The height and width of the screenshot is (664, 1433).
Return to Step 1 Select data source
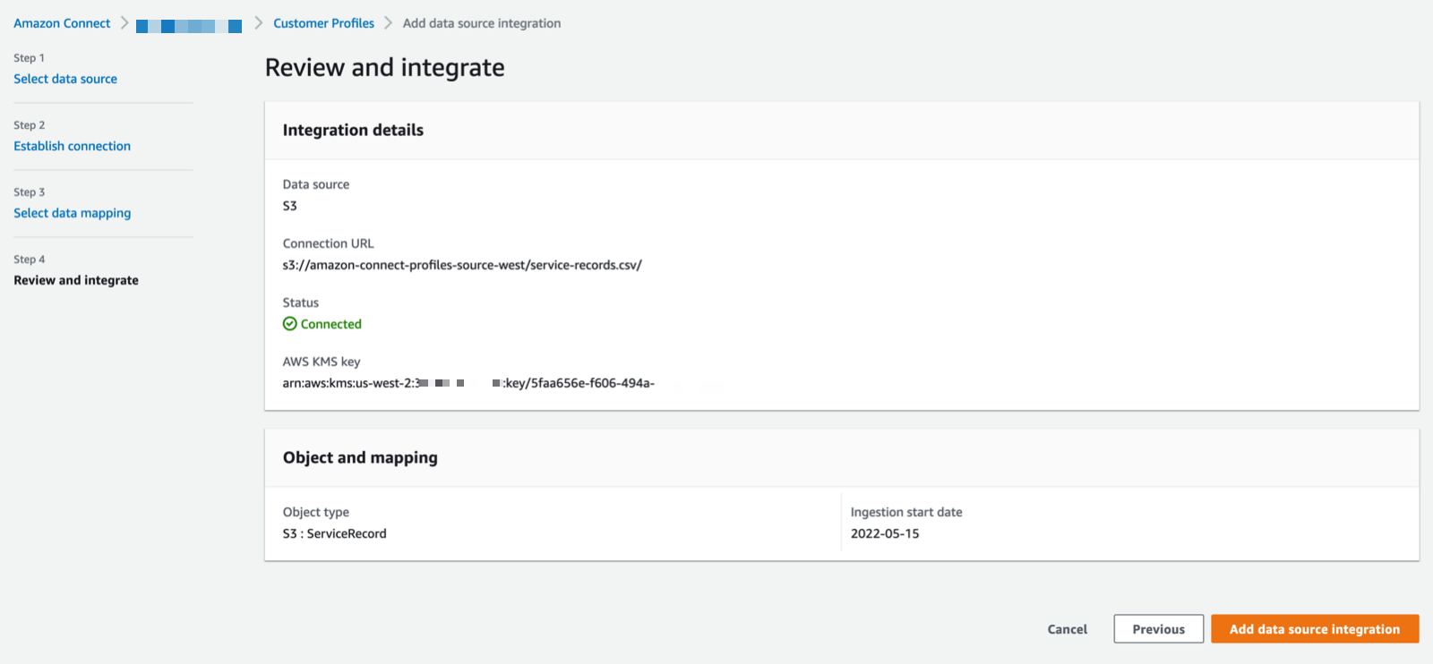(x=65, y=79)
